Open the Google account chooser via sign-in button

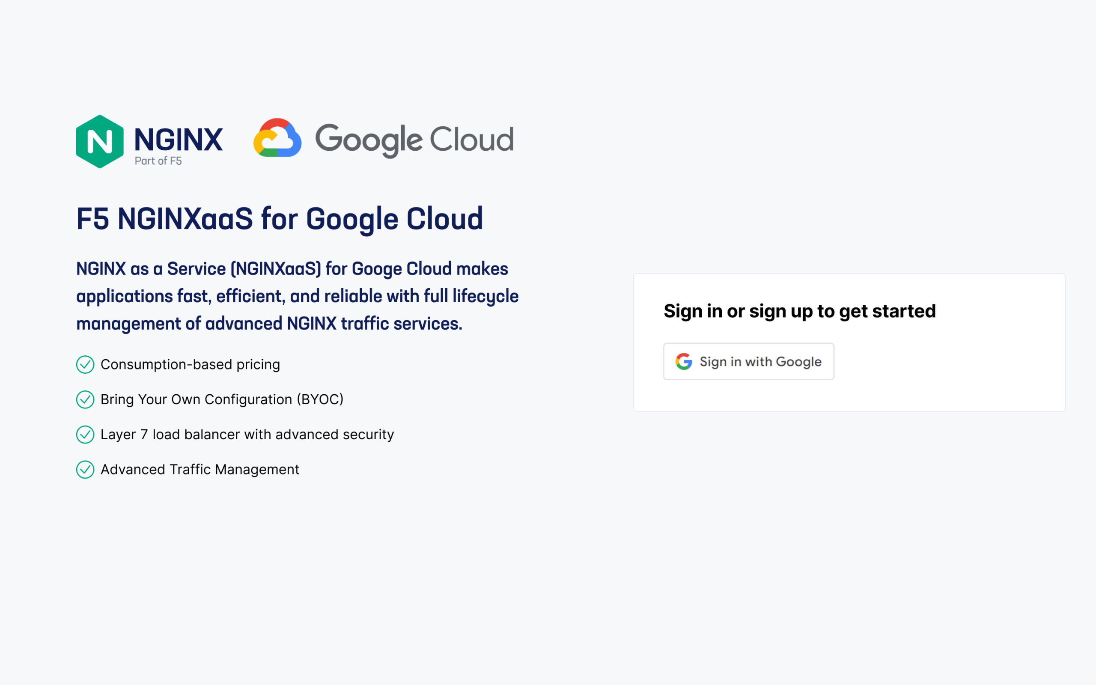pos(748,361)
